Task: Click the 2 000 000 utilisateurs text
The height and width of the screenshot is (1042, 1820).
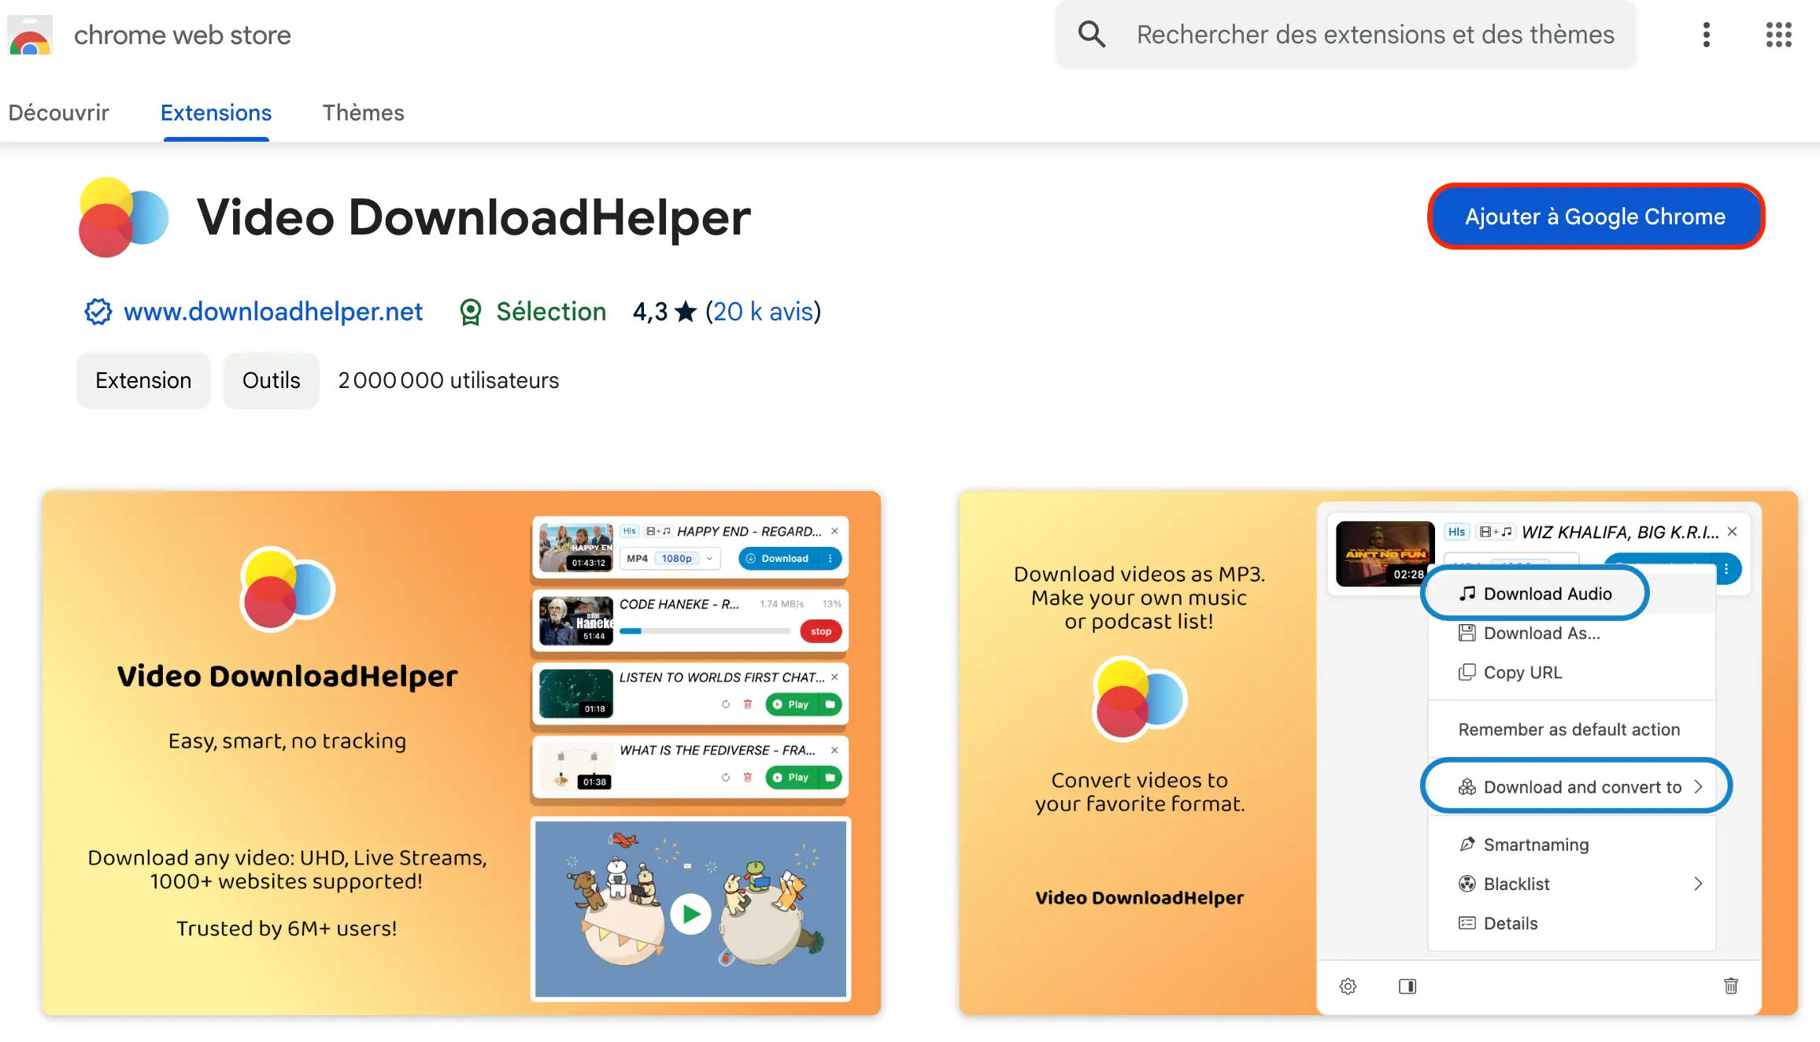Action: [449, 380]
